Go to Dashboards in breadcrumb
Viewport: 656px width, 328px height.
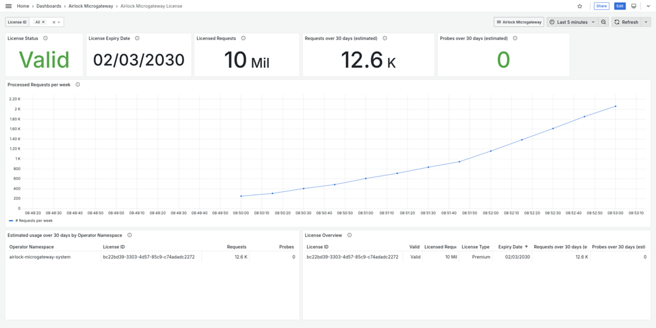49,6
